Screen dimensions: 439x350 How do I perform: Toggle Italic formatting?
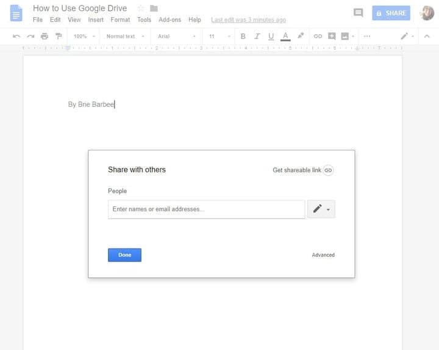pos(257,36)
